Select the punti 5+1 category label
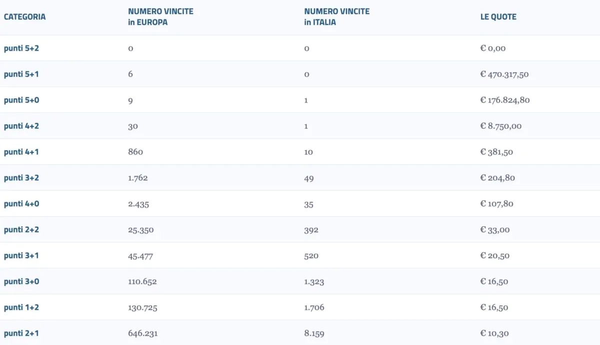Image resolution: width=600 pixels, height=345 pixels. 21,74
